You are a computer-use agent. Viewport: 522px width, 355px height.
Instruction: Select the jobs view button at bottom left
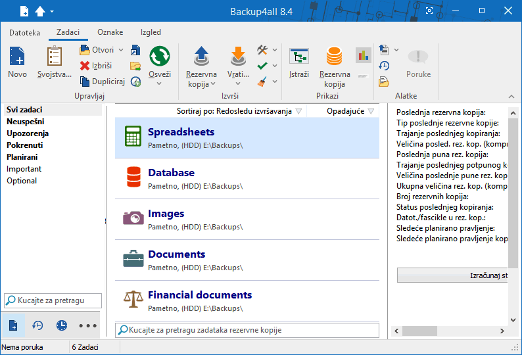(x=13, y=325)
